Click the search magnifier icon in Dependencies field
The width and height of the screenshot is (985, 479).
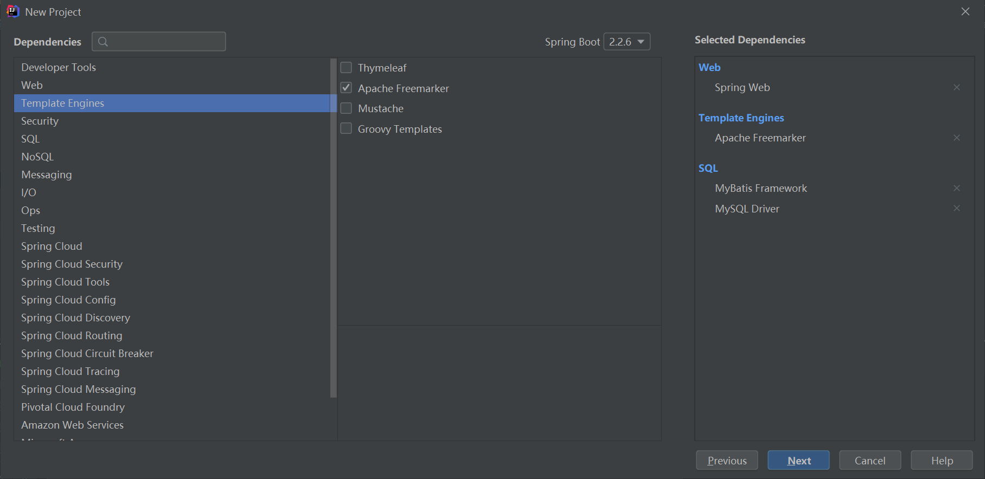pyautogui.click(x=103, y=42)
